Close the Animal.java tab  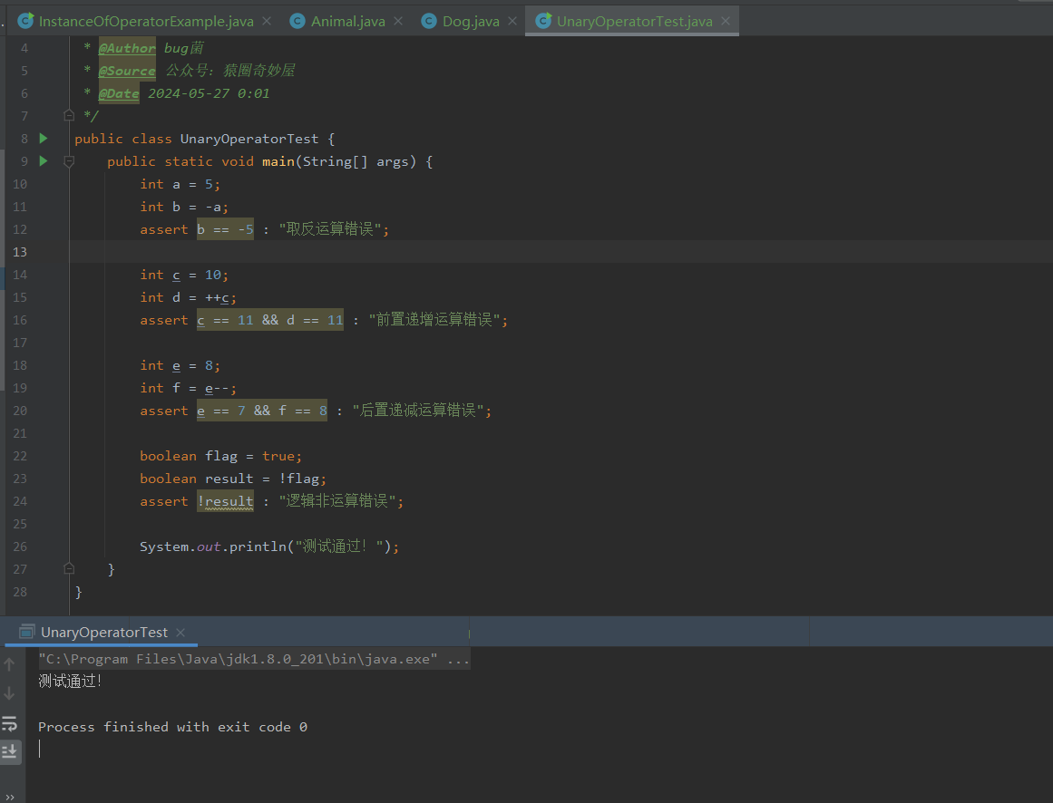point(398,22)
